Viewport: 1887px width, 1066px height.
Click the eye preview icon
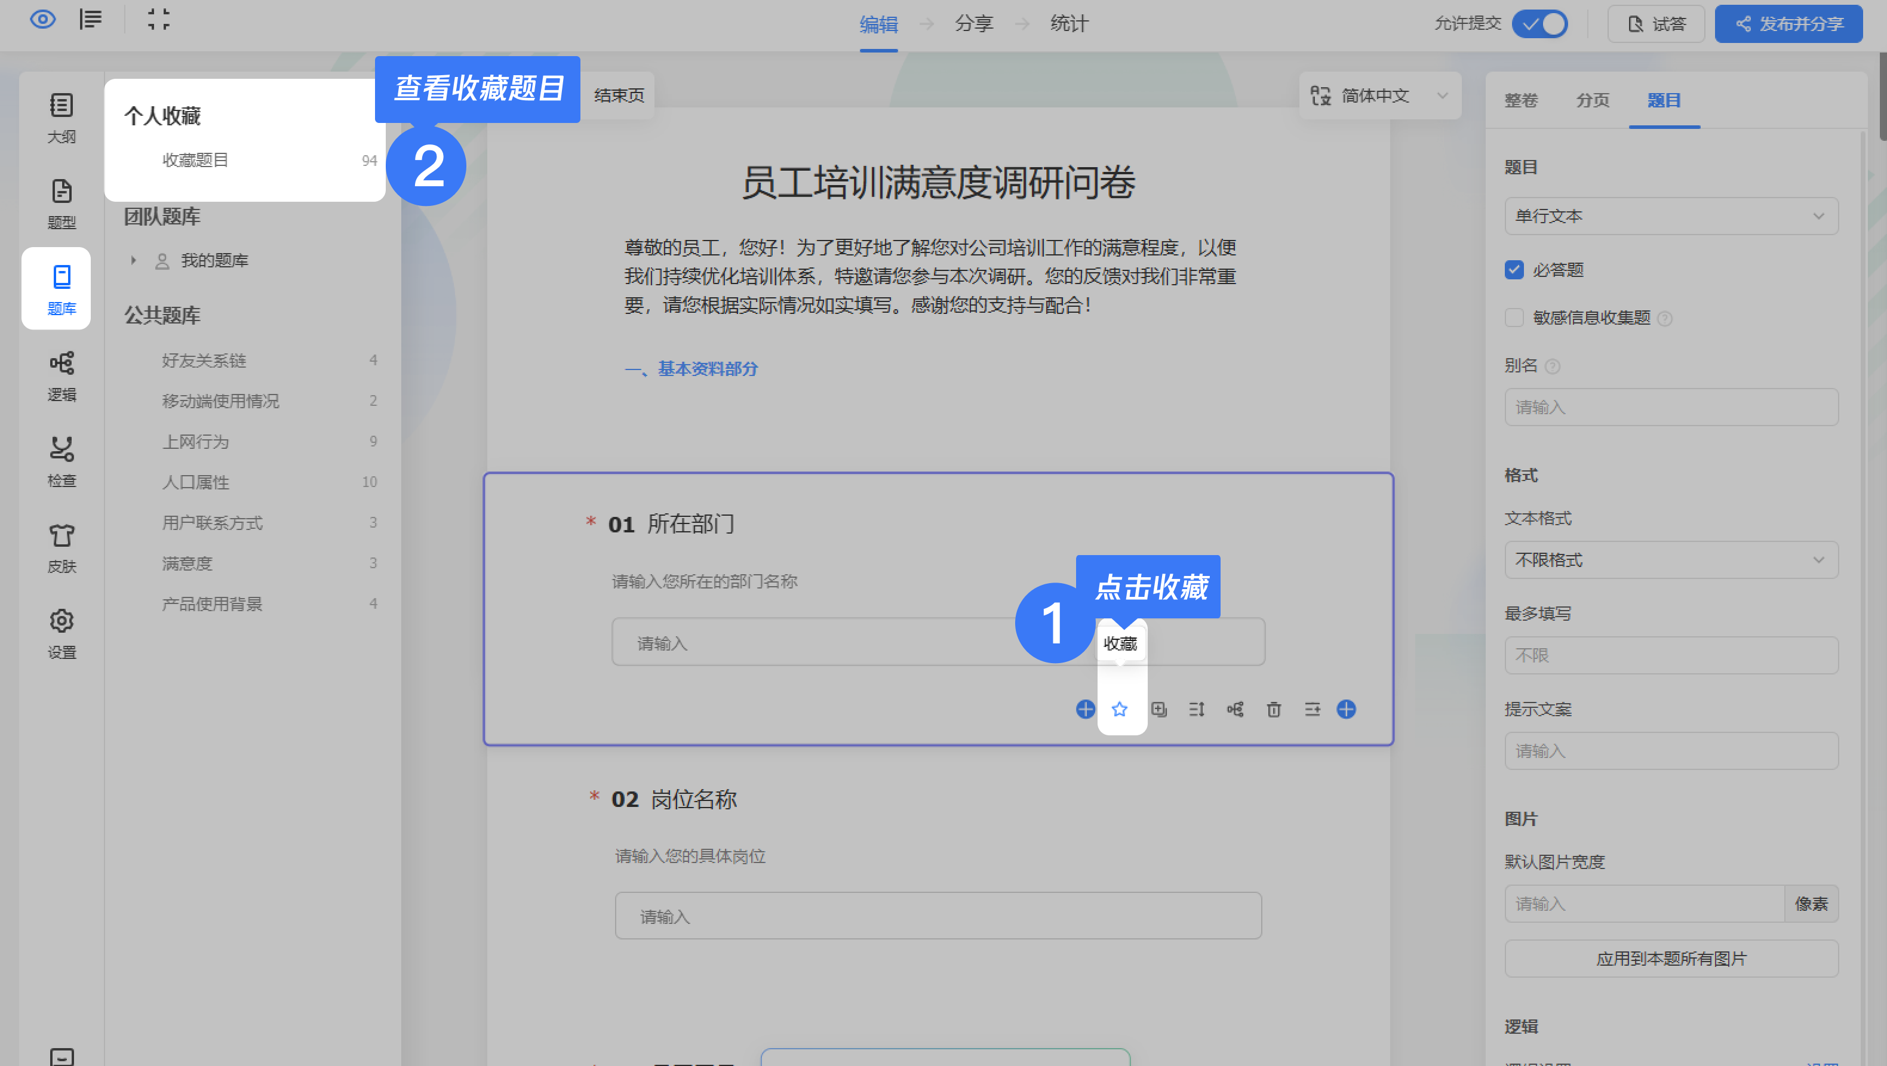pyautogui.click(x=42, y=20)
